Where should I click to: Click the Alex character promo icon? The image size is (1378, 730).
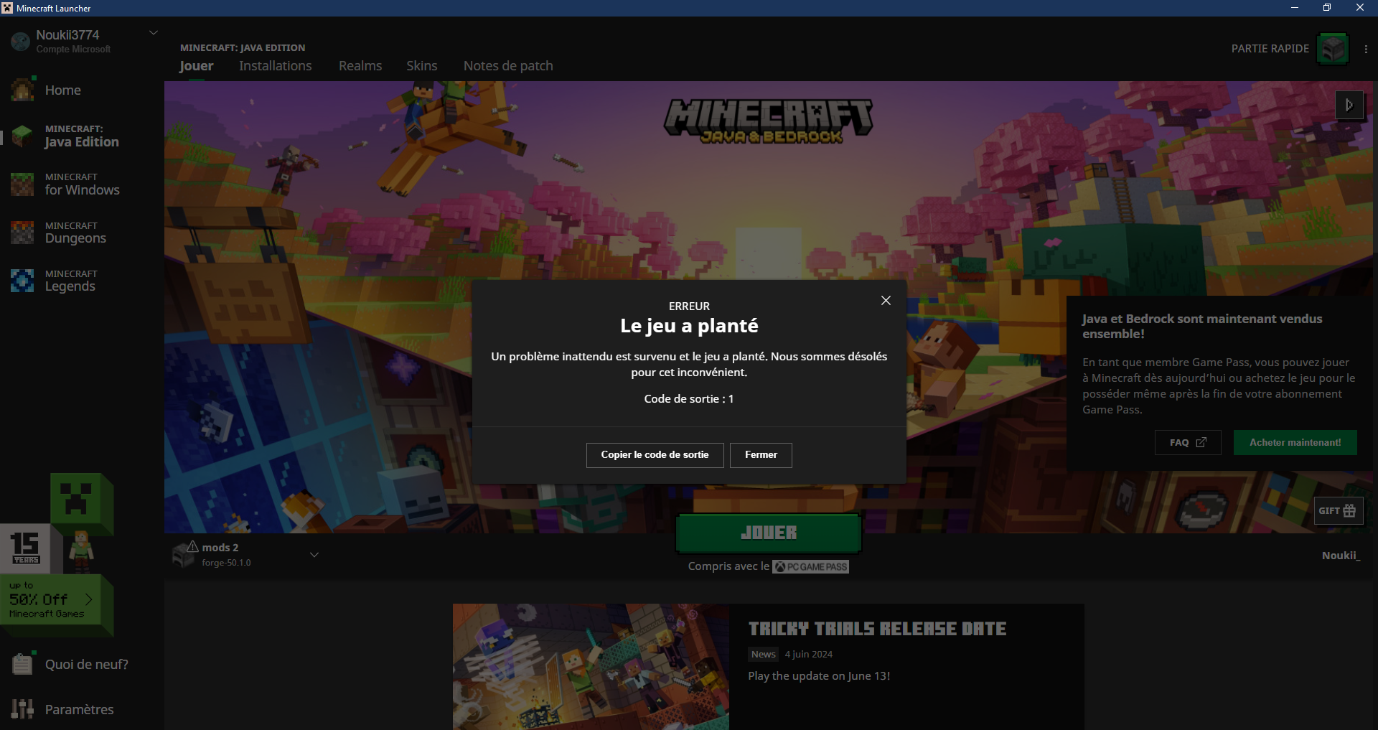pos(80,551)
